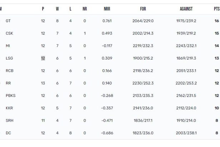Click the NRR column header

click(x=107, y=9)
